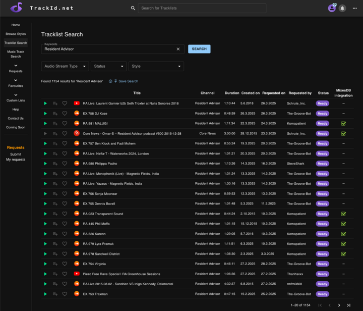This screenshot has height=311, width=363.
Task: Select Tracklist Search in sidebar
Action: 16,43
